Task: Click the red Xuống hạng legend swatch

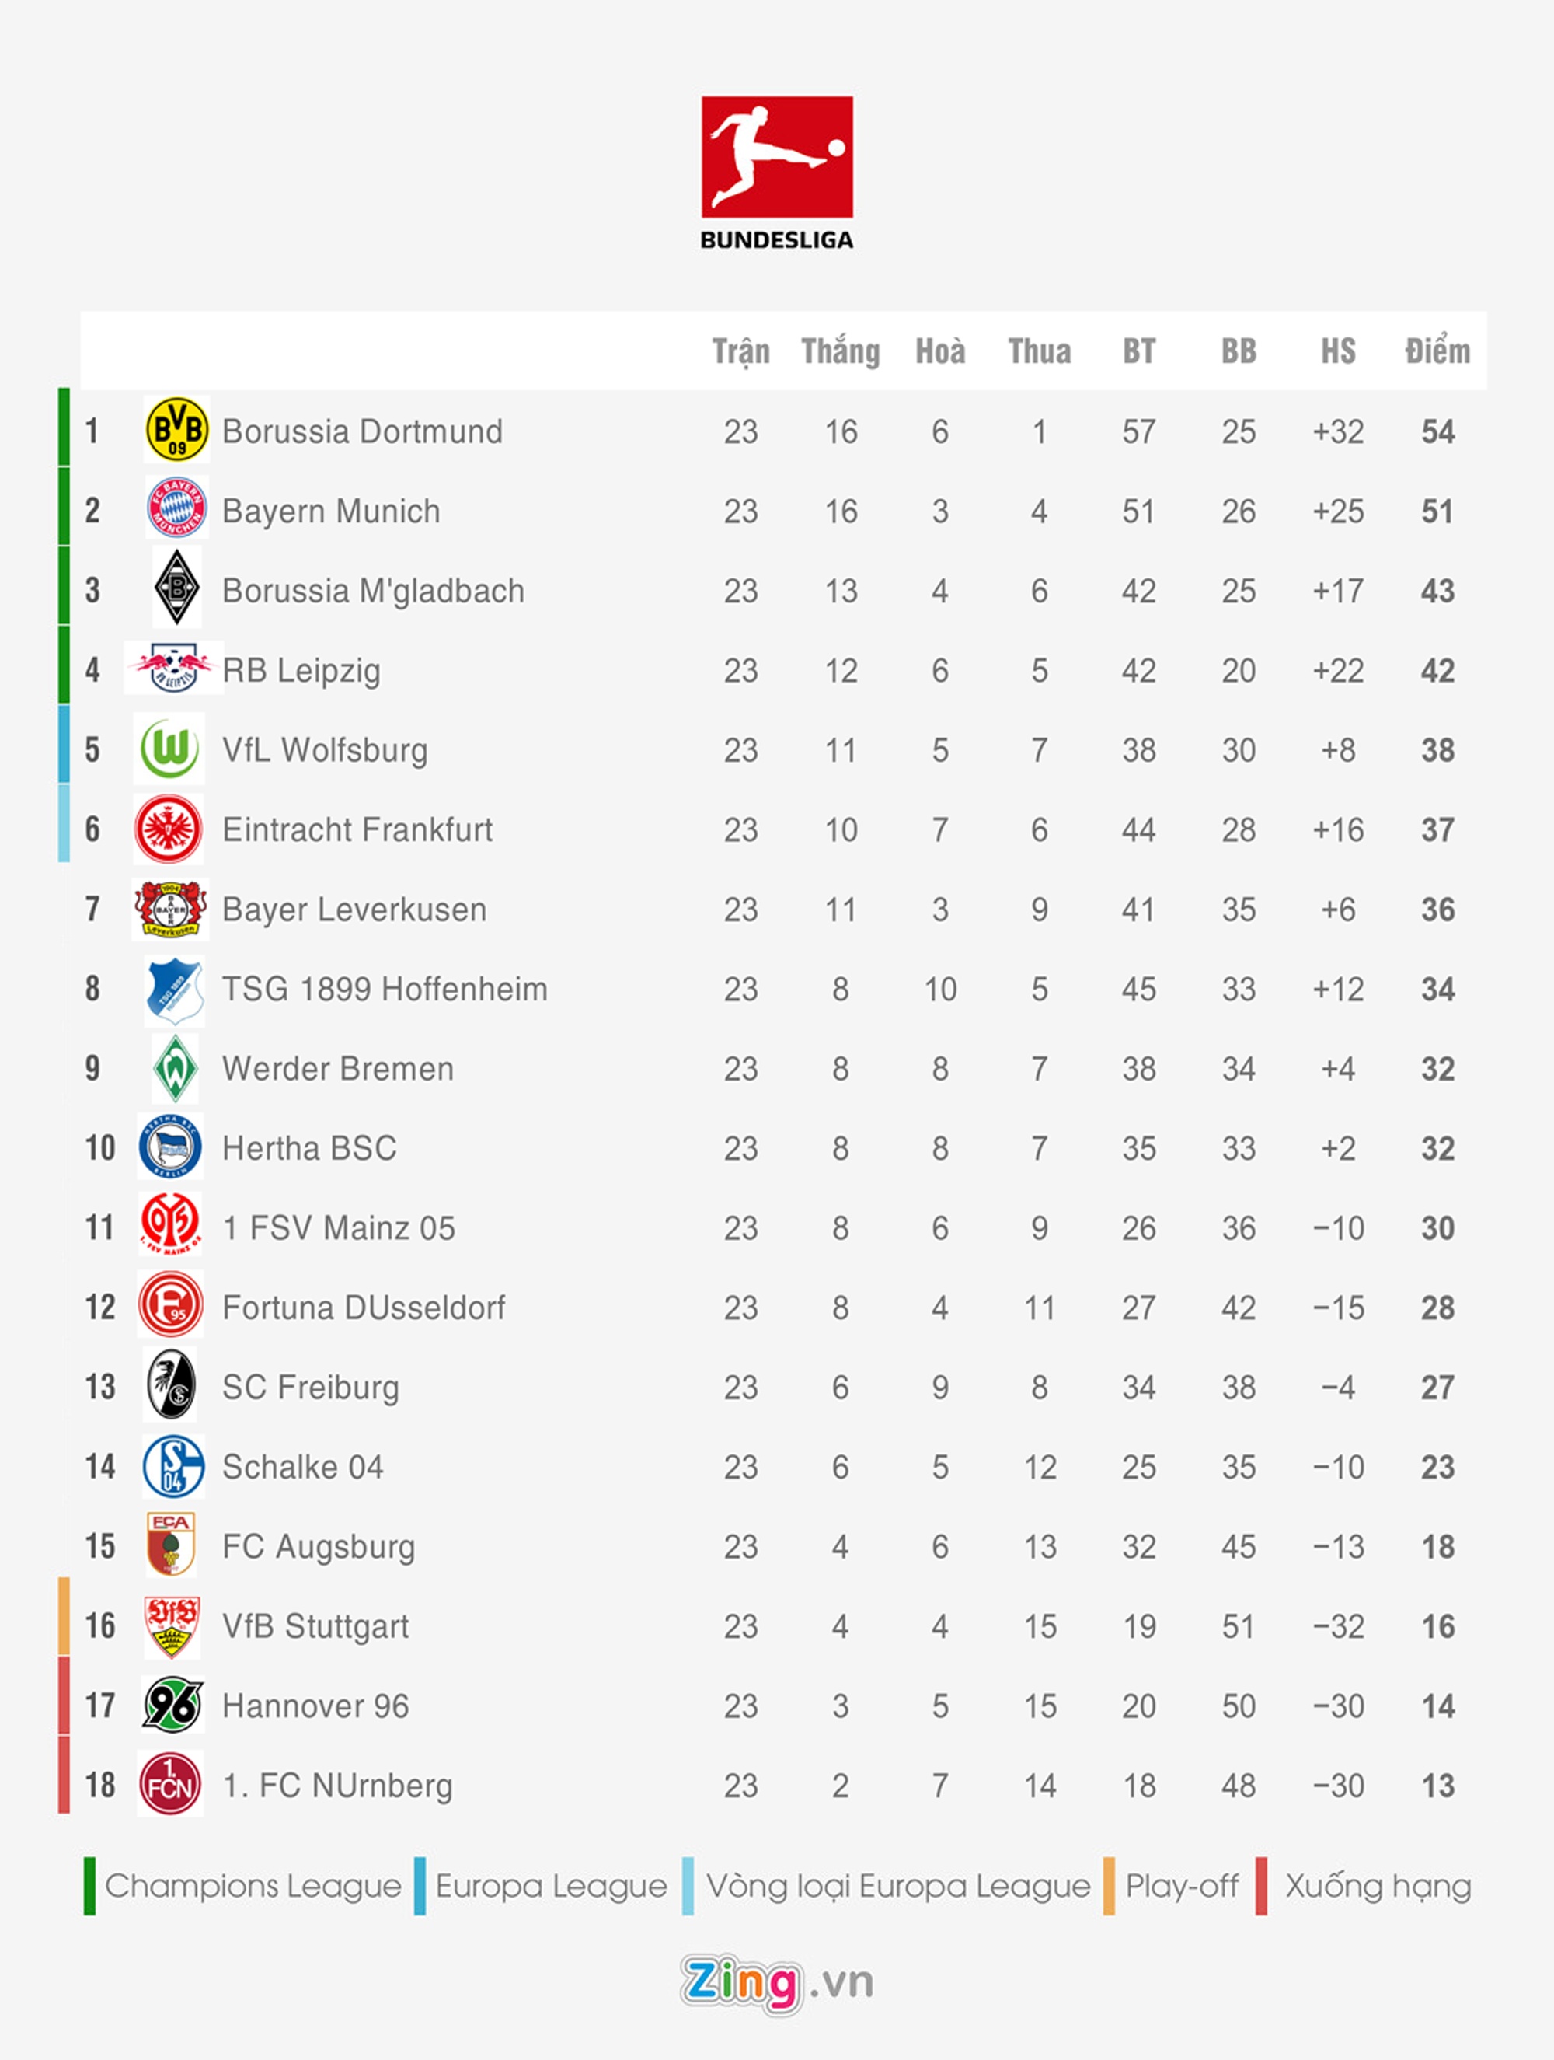Action: [1261, 1886]
